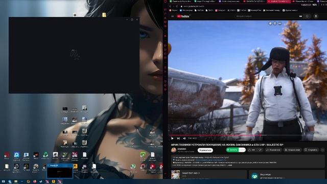Open the YouTube hamburger guide menu
The height and width of the screenshot is (184, 327).
click(173, 16)
